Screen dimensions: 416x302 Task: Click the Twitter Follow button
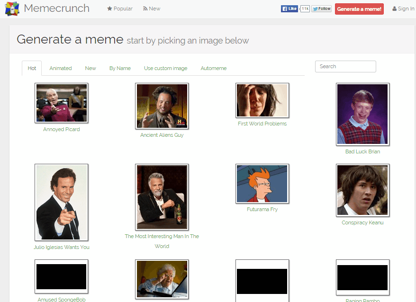[321, 9]
